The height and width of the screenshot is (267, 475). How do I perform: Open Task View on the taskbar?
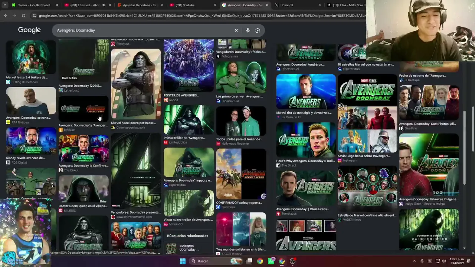249,261
